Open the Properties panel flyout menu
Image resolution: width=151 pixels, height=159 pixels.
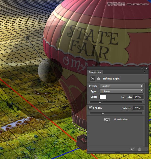[146, 72]
